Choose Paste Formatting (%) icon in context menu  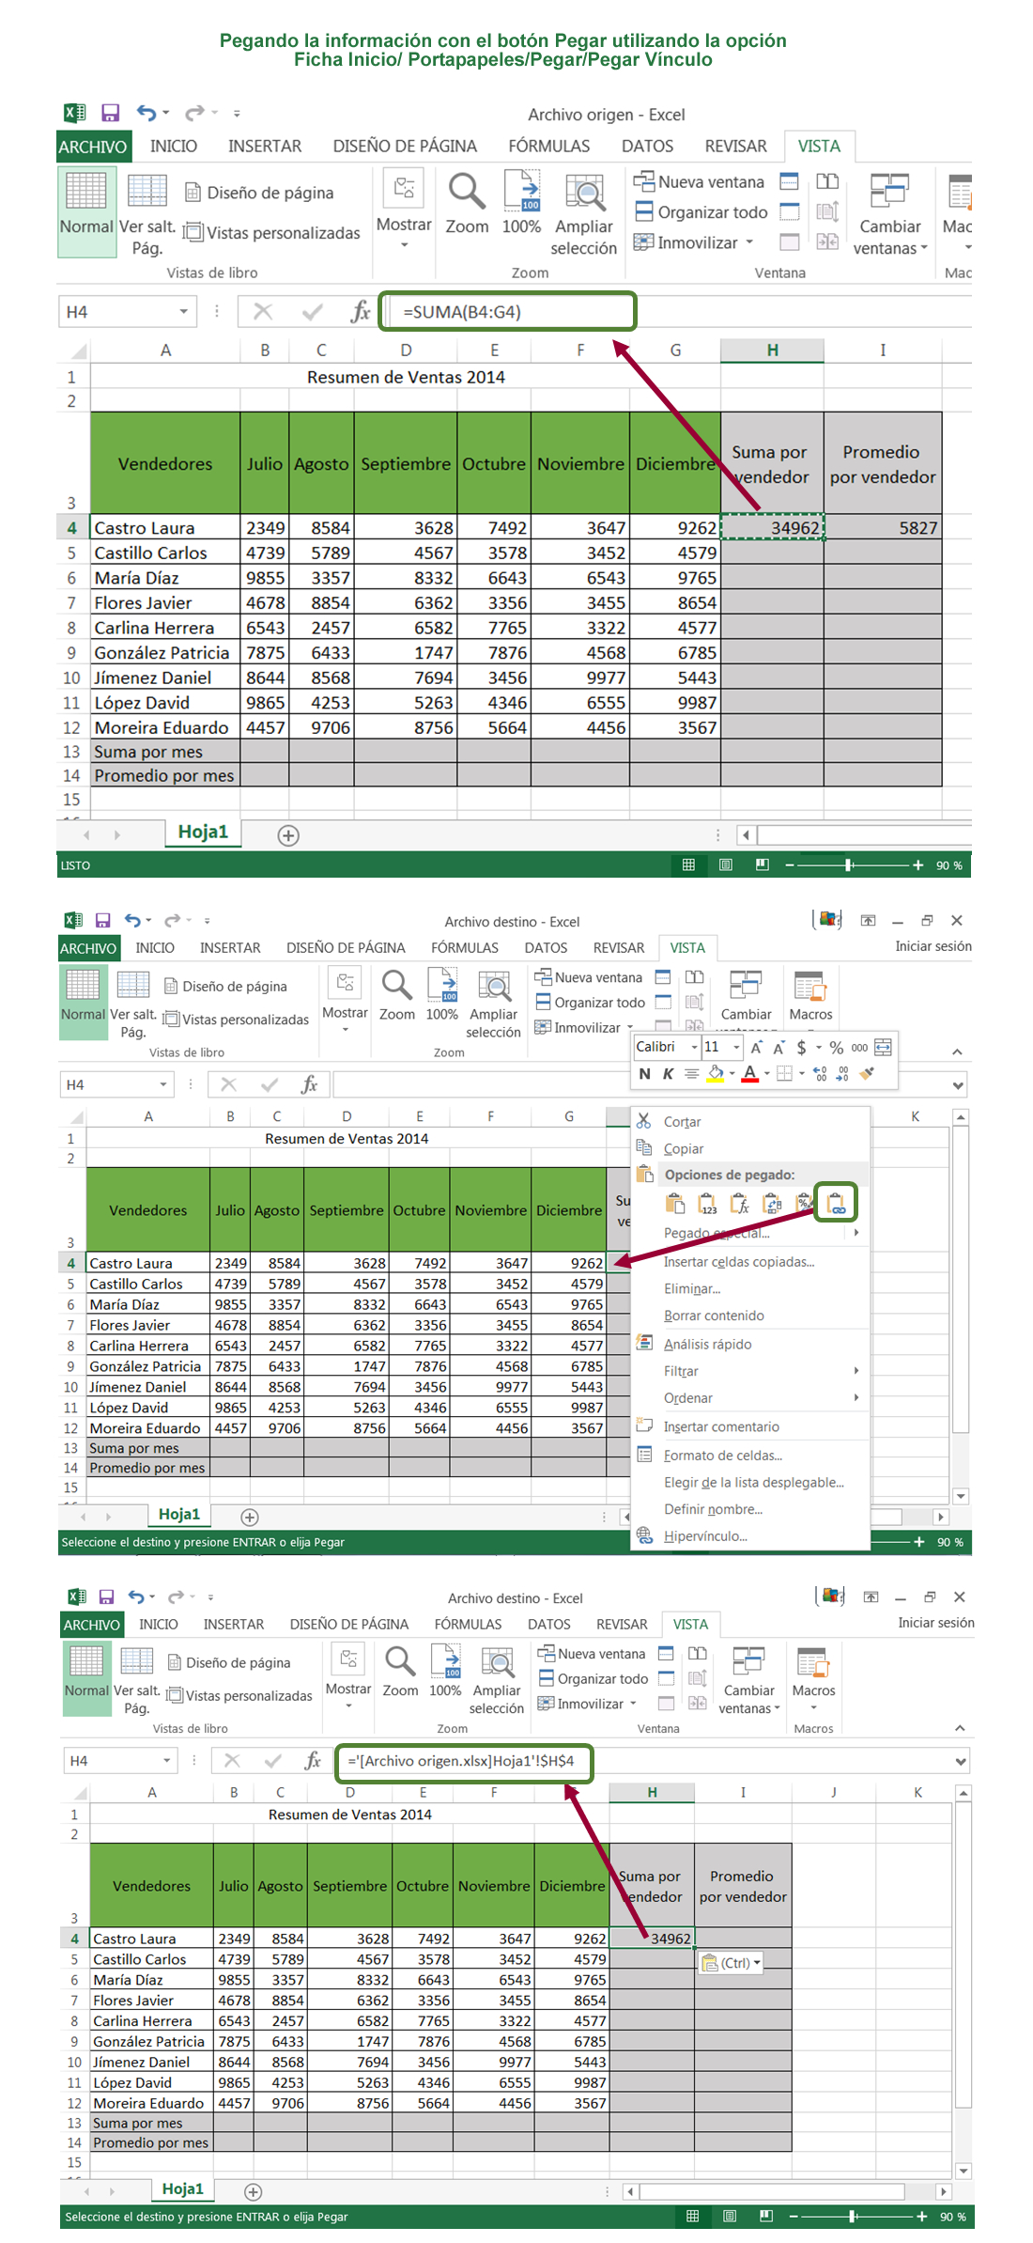[804, 1204]
